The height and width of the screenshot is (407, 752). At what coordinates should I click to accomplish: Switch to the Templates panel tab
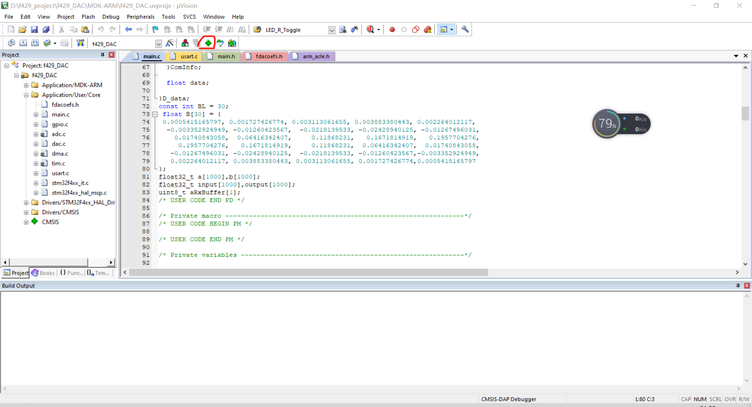click(98, 273)
